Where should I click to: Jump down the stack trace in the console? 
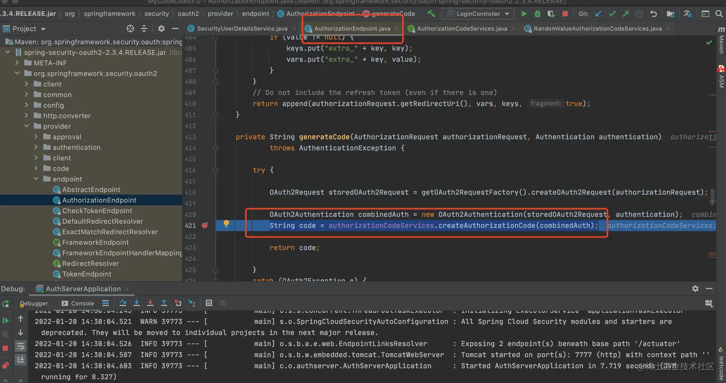pyautogui.click(x=21, y=332)
